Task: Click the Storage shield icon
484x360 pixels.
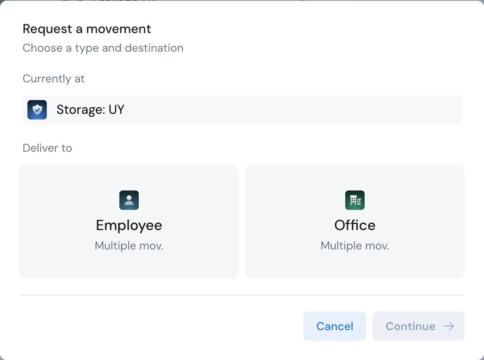Action: pyautogui.click(x=37, y=110)
